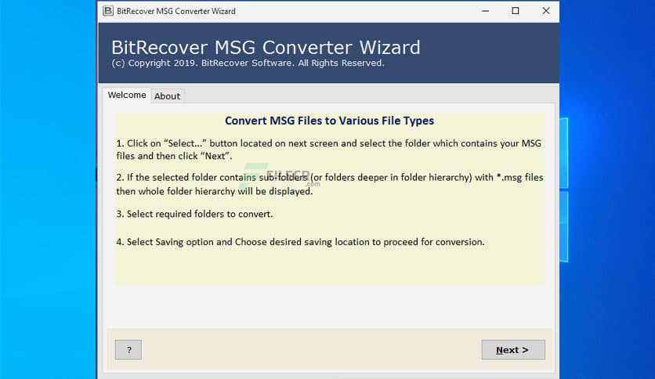Click step 3 "Select required folders to convert"
This screenshot has height=379, width=655.
194,214
